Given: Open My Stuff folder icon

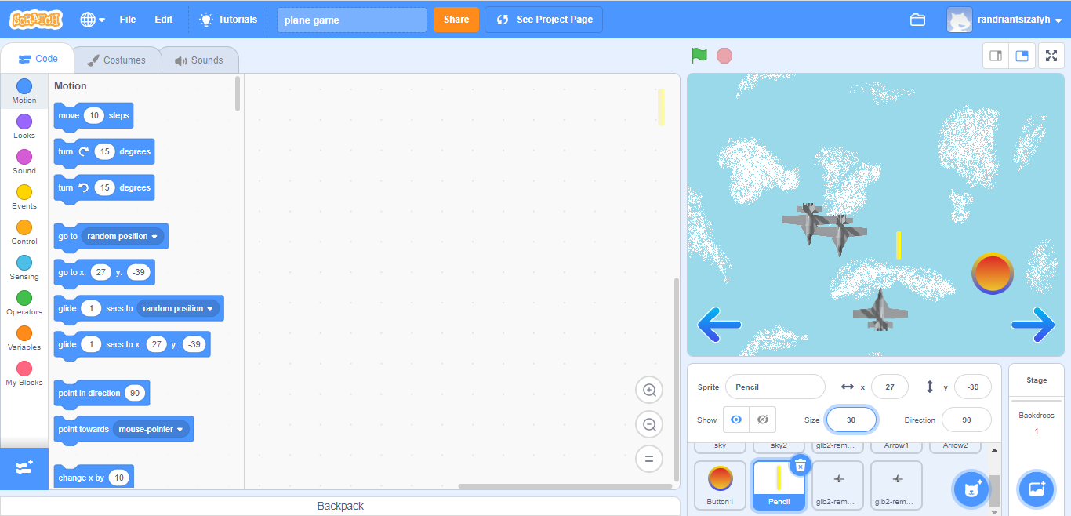Looking at the screenshot, I should click(x=917, y=20).
